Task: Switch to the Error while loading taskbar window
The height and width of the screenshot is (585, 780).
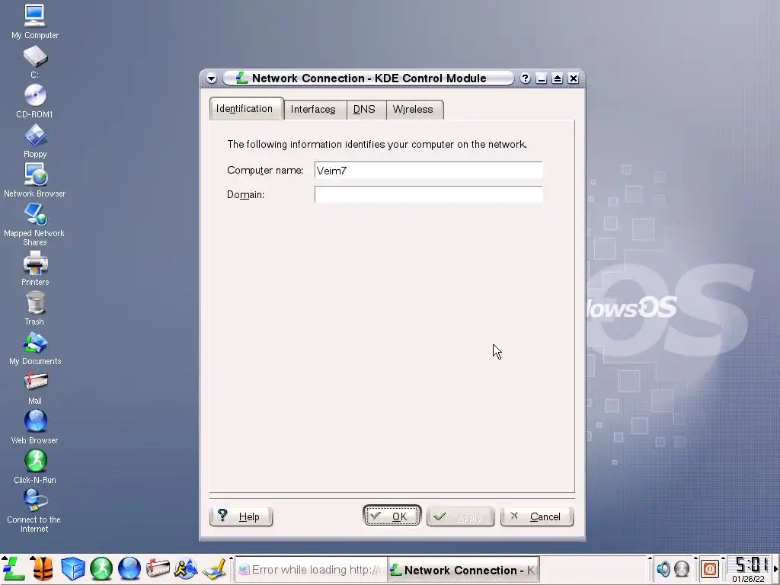Action: click(x=311, y=570)
